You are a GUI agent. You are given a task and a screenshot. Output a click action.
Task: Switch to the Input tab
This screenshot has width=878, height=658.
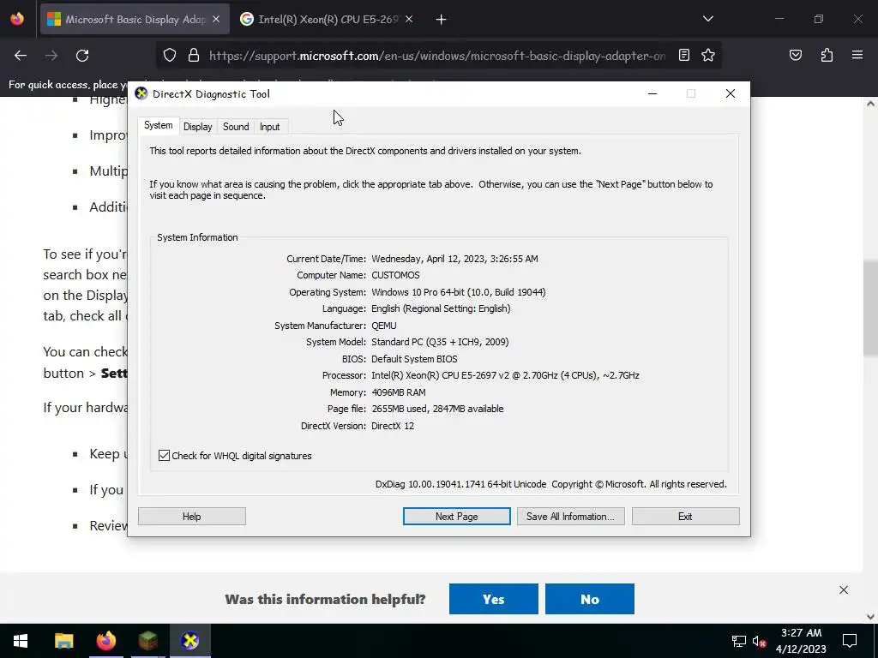pyautogui.click(x=269, y=127)
